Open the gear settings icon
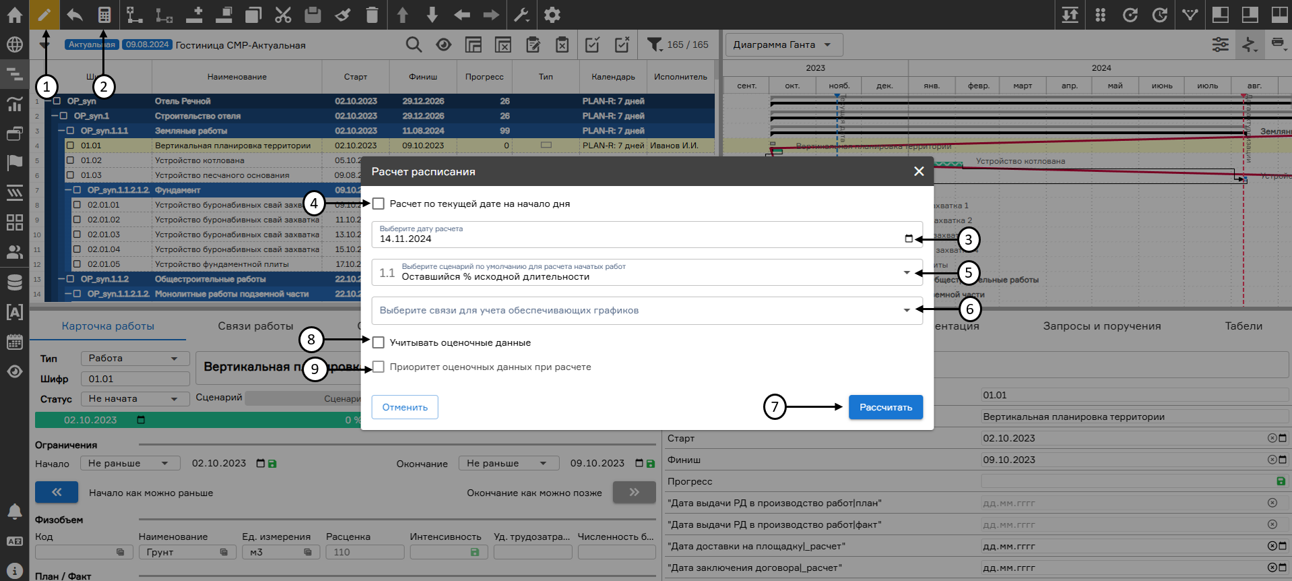Viewport: 1292px width, 581px height. (552, 15)
